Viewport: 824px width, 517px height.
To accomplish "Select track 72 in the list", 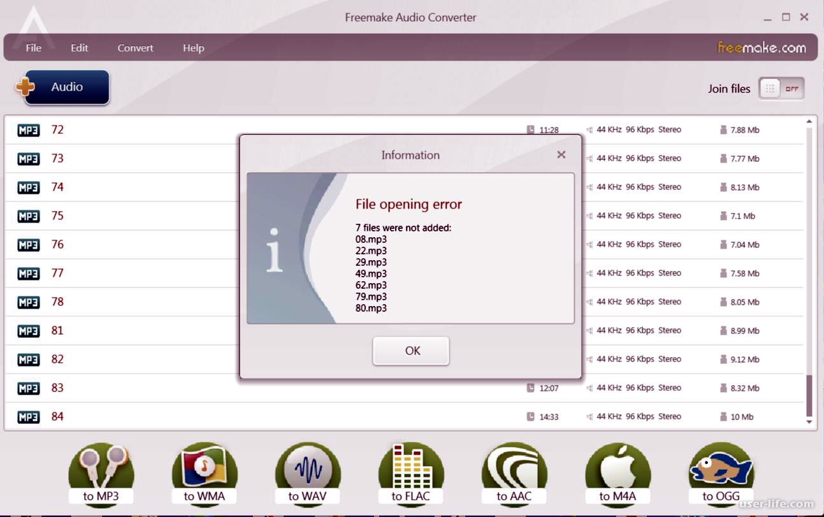I will [404, 130].
